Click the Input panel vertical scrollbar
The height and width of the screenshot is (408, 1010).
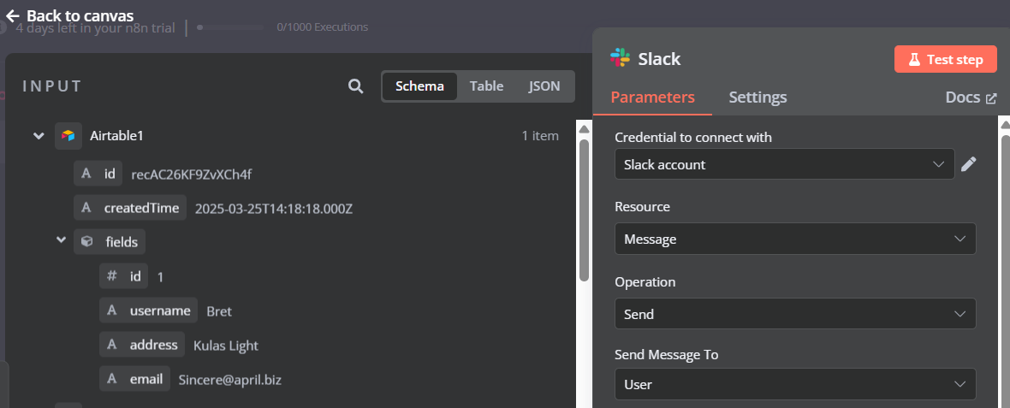584,210
